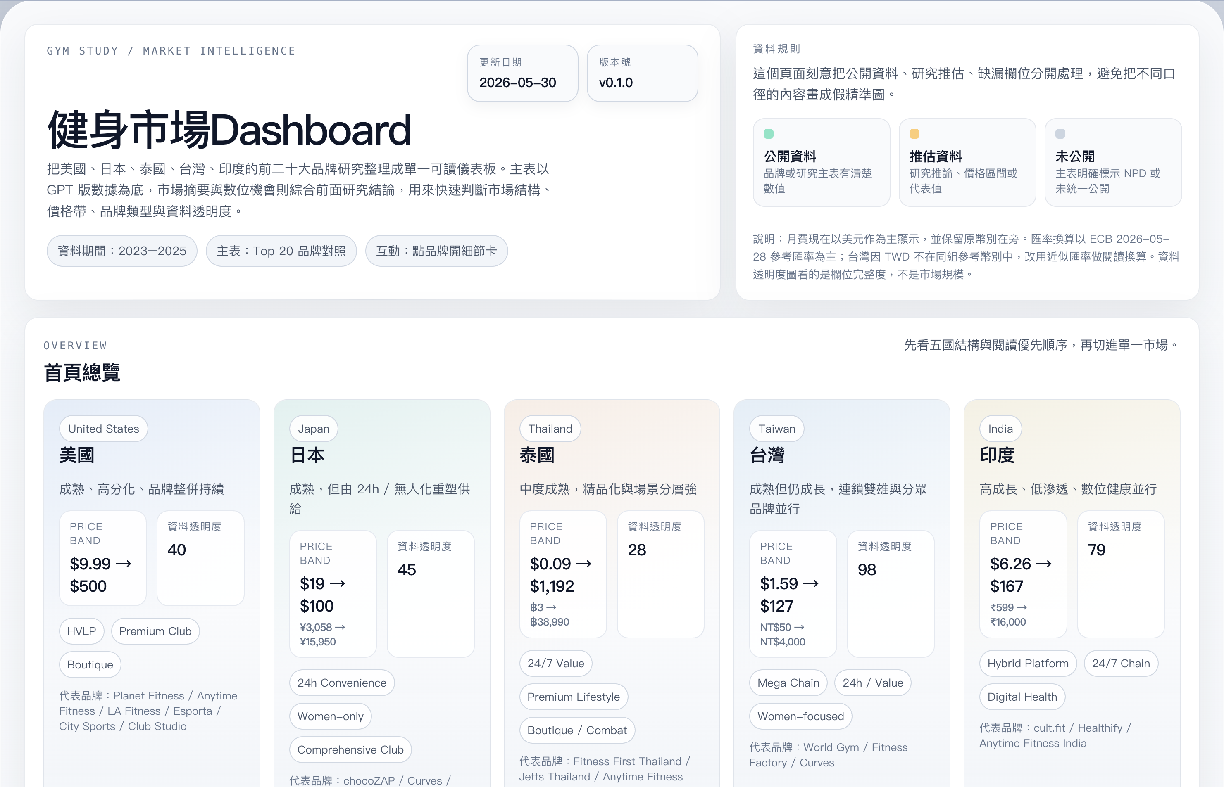Click the green 公開資料 legend dot

768,134
